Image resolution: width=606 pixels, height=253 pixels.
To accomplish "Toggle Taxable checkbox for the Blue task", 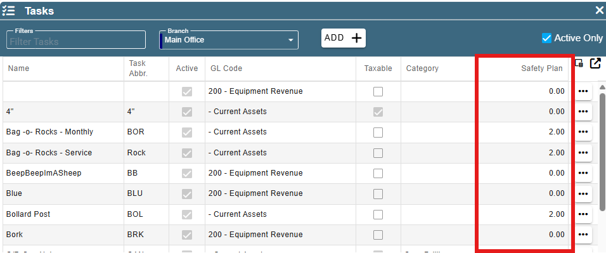I will click(x=378, y=193).
